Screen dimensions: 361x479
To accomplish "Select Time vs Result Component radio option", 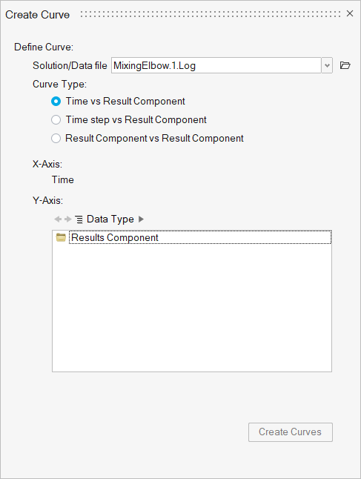I will click(x=56, y=101).
